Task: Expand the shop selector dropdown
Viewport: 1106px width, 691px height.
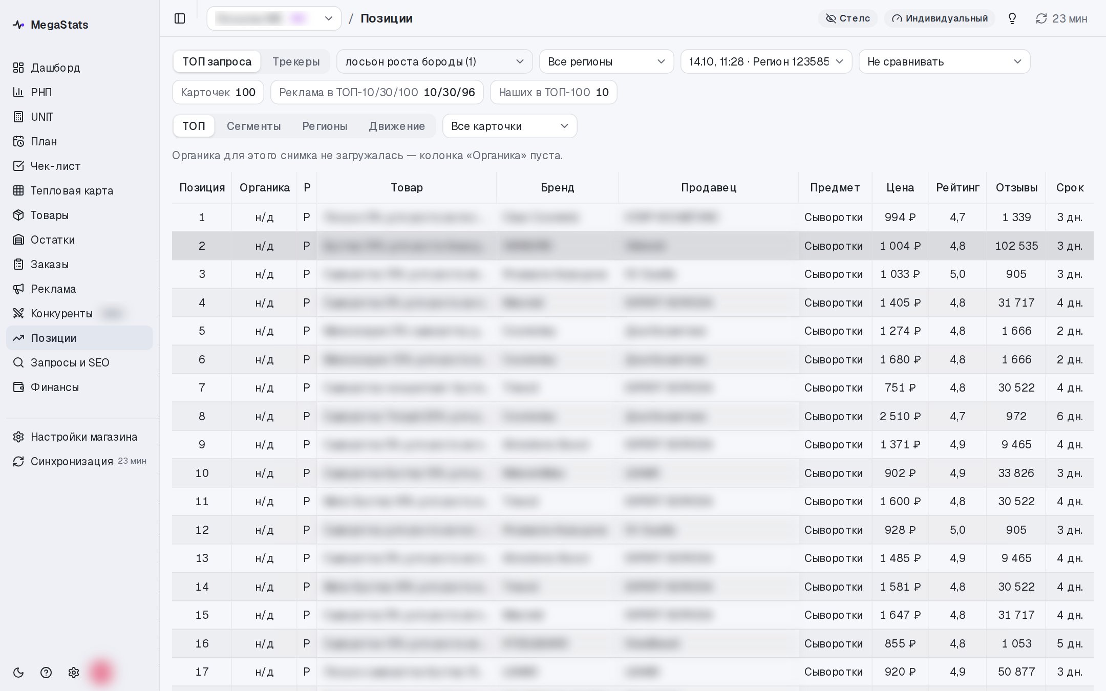Action: pyautogui.click(x=274, y=18)
